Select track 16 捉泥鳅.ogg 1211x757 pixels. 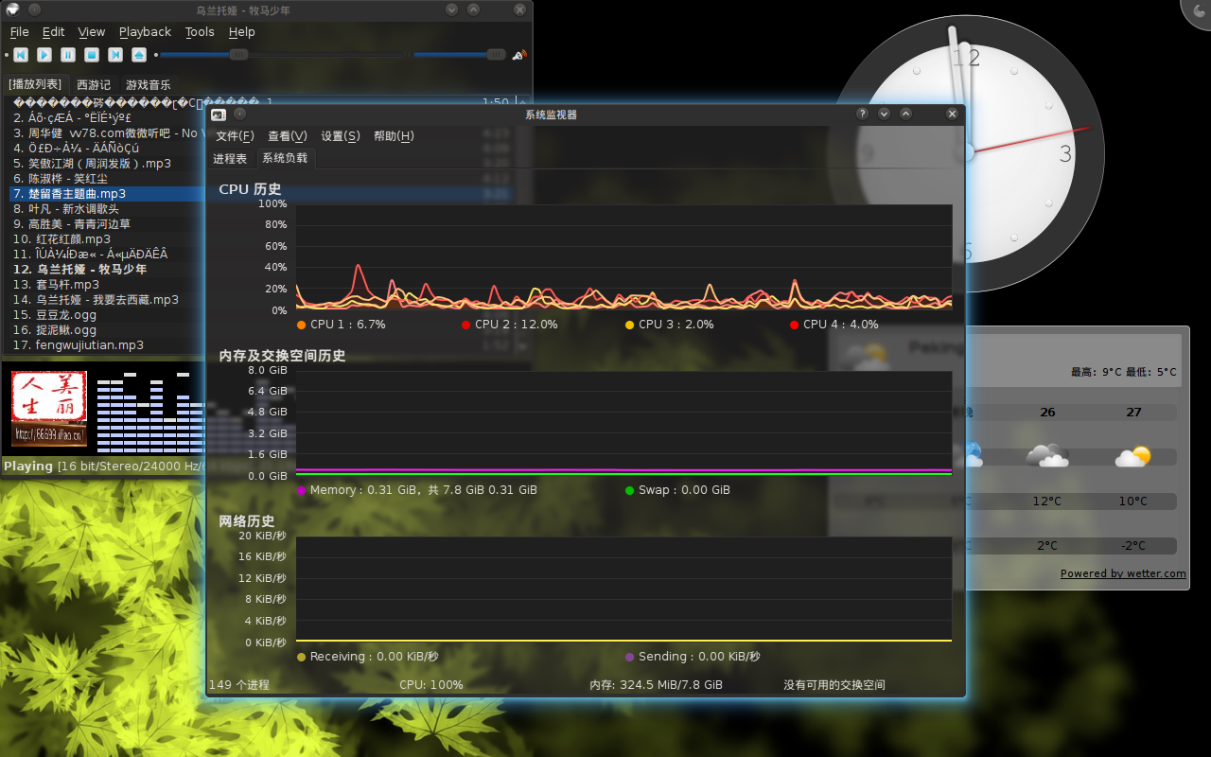tap(106, 330)
